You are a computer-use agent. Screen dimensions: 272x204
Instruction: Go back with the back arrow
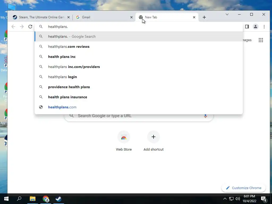click(13, 27)
